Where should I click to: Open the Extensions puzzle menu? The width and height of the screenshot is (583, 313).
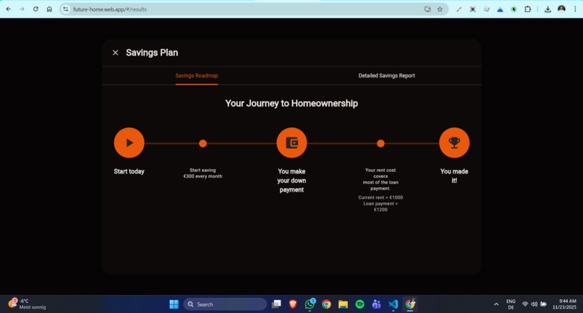(527, 9)
